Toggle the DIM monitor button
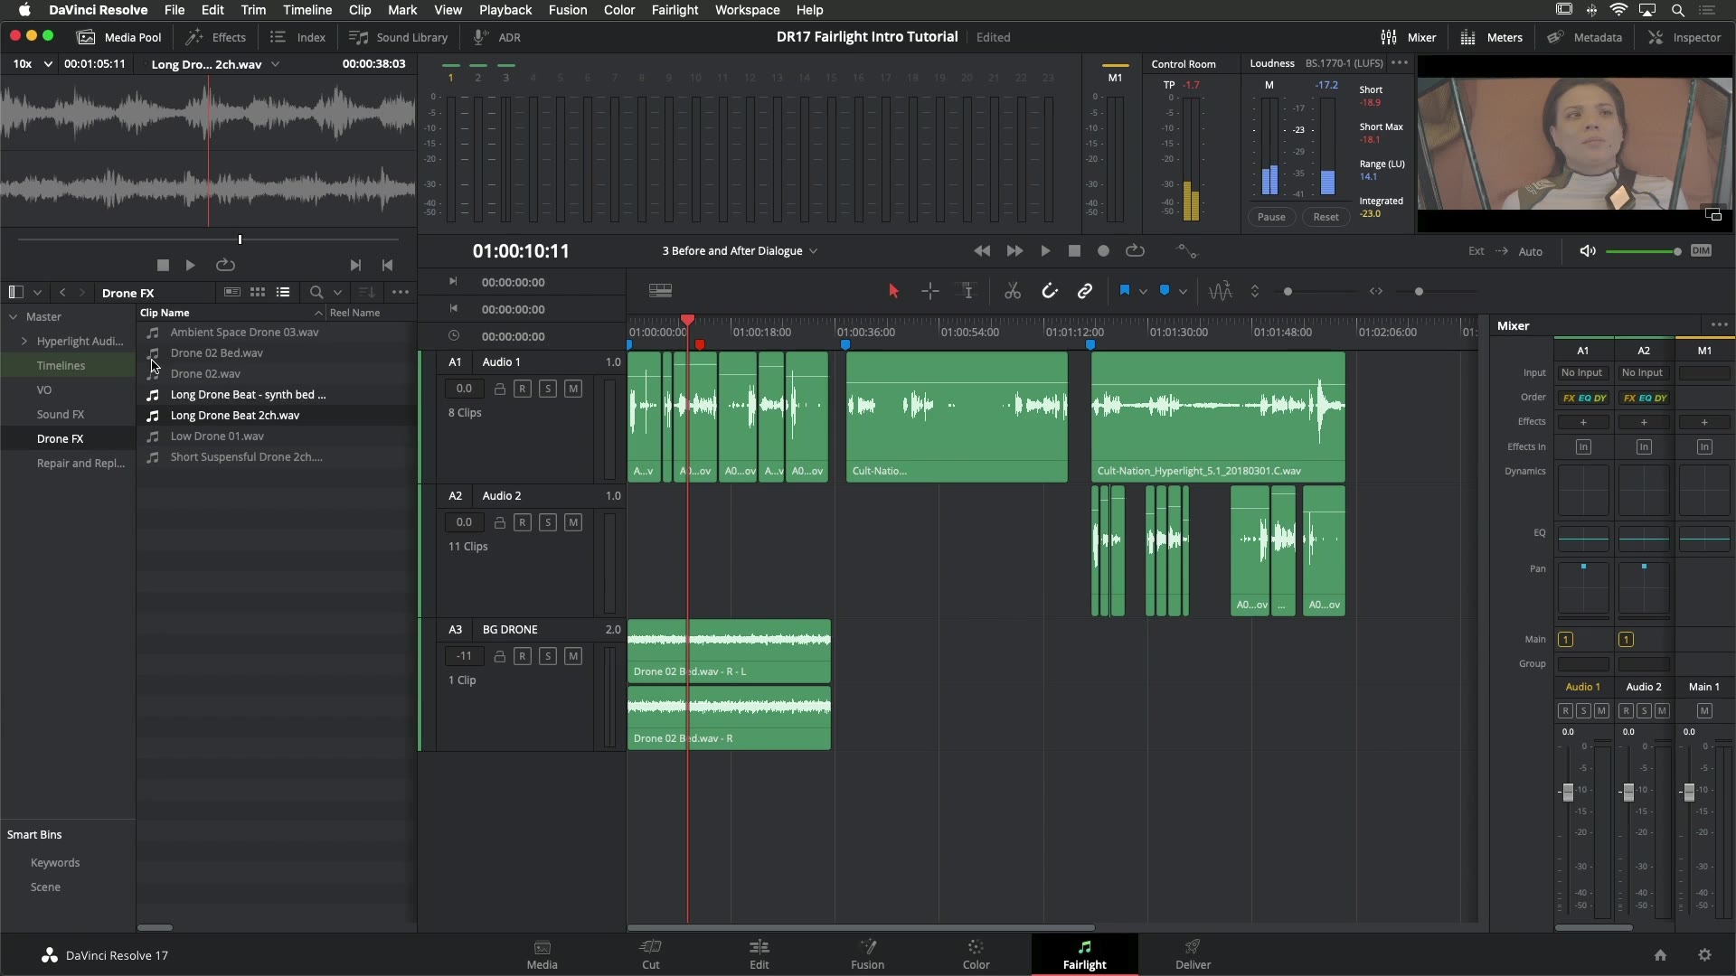This screenshot has width=1736, height=976. click(x=1701, y=251)
